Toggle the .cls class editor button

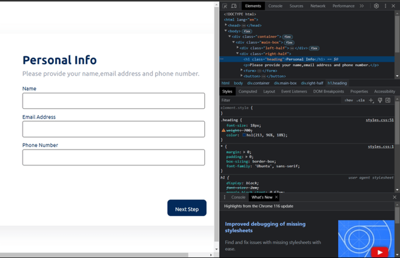pyautogui.click(x=361, y=100)
